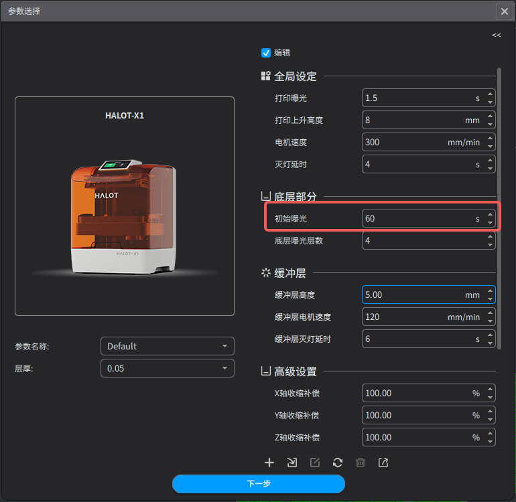The image size is (516, 502).
Task: Click the 缓冲层 section header
Action: tap(290, 273)
